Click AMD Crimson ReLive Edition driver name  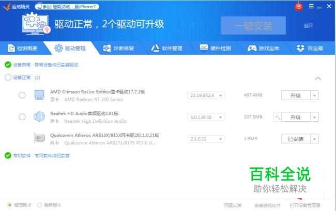[98, 92]
